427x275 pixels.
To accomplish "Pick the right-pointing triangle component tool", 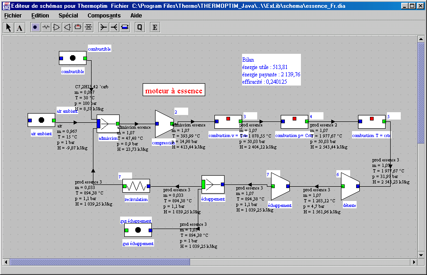I will tap(57, 27).
